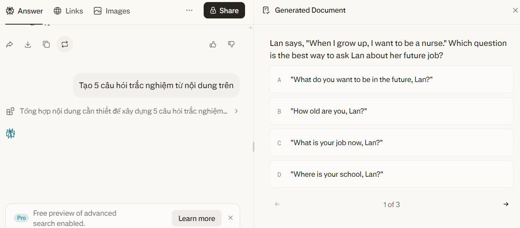
Task: Dismiss the Pro preview banner
Action: click(231, 218)
